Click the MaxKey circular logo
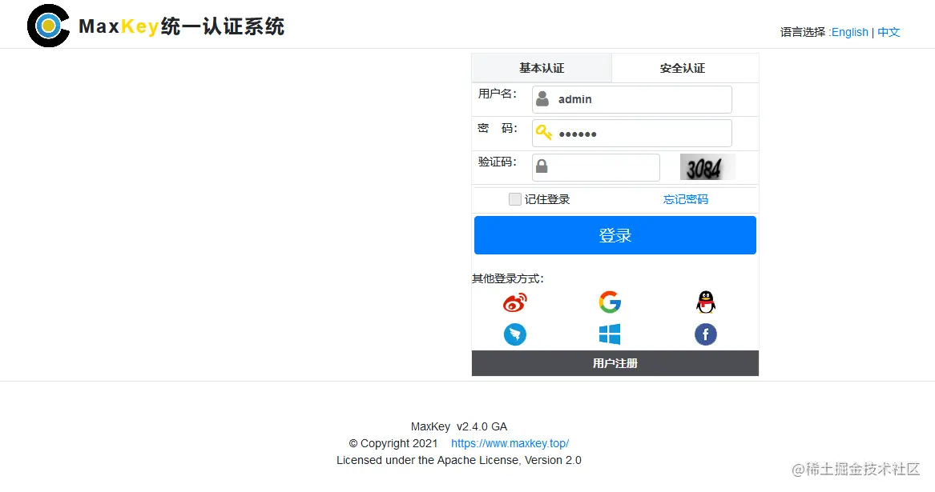 point(48,26)
